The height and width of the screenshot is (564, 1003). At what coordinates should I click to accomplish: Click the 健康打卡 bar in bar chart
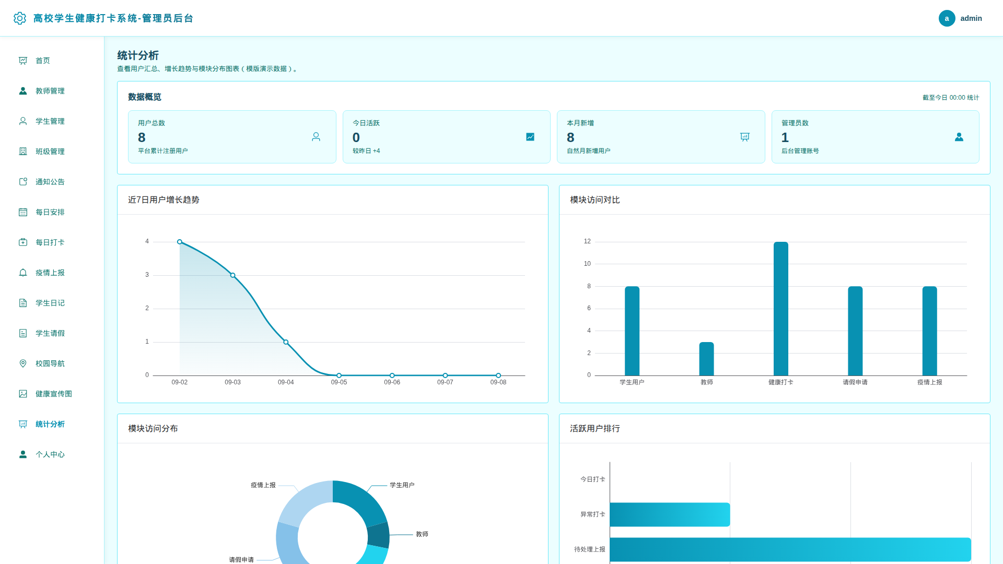(x=781, y=309)
